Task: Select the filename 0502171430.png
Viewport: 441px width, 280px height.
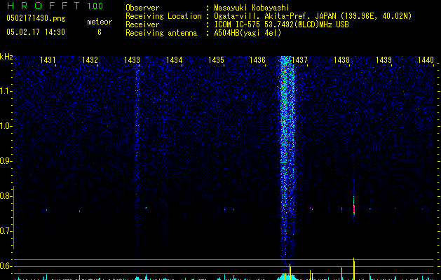Action: (36, 19)
